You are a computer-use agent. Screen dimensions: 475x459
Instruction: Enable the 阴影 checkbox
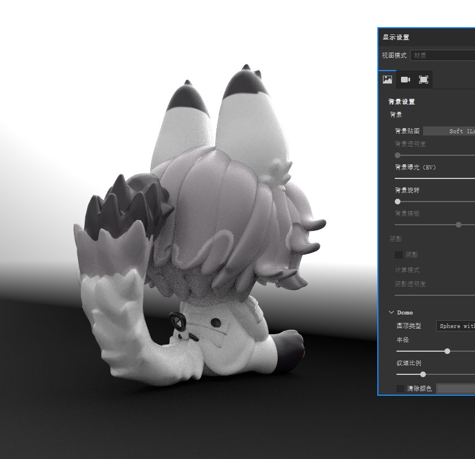(x=399, y=255)
